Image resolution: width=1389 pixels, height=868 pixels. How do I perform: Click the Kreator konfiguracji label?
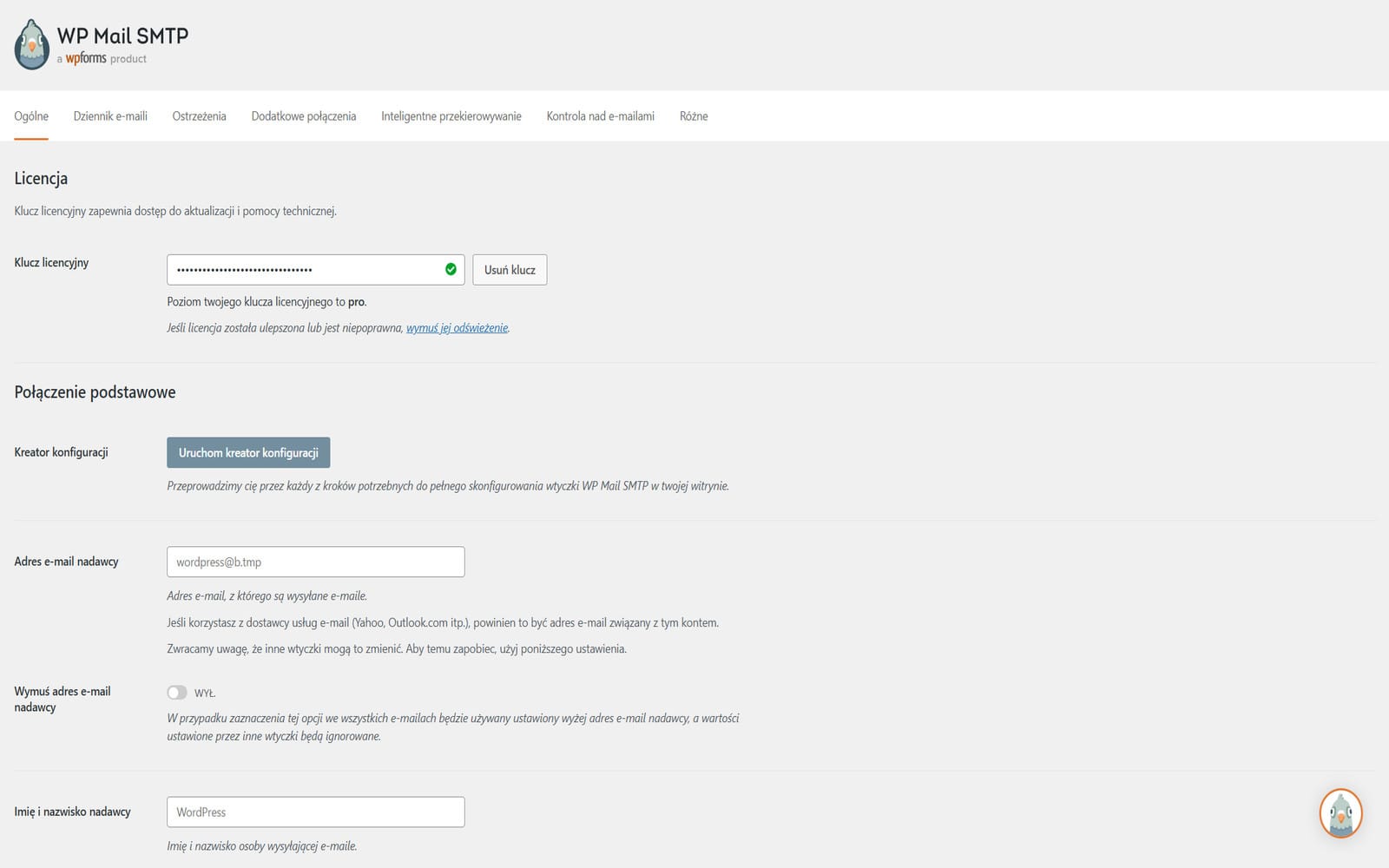point(61,452)
